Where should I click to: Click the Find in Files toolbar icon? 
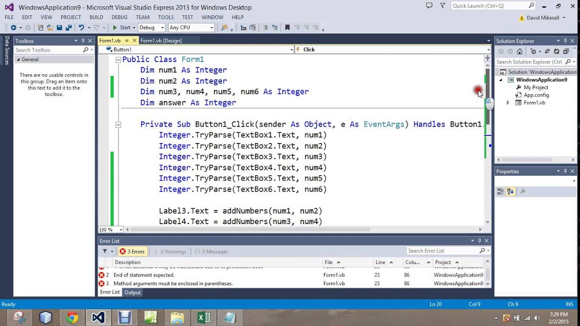pos(224,28)
